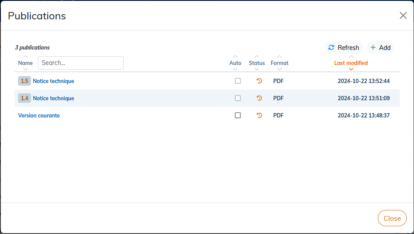Click the date 2024-10-22 13:52:44
This screenshot has width=414, height=234.
pyautogui.click(x=364, y=81)
